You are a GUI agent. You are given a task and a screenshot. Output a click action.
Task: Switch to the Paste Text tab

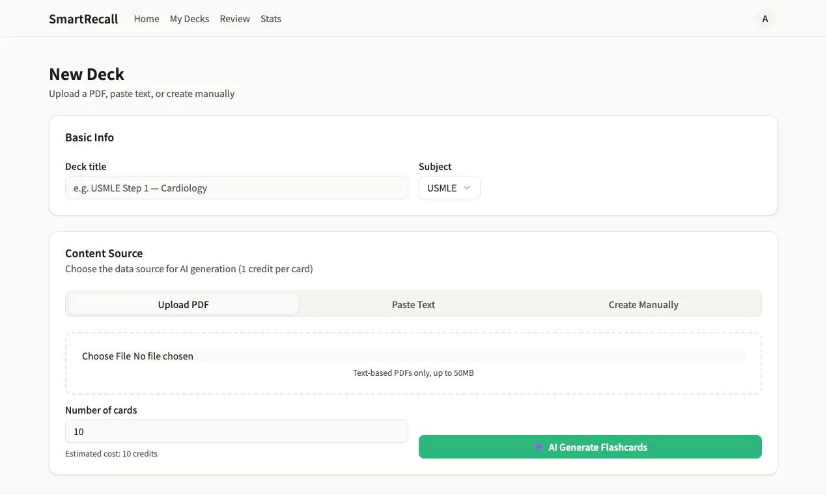click(413, 304)
